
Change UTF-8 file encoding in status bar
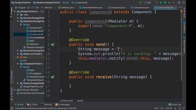click(x=169, y=108)
